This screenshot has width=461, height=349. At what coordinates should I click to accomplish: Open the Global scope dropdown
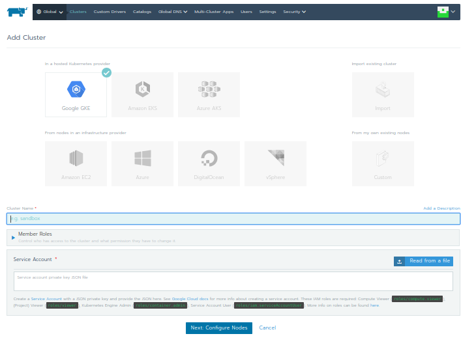click(x=50, y=12)
